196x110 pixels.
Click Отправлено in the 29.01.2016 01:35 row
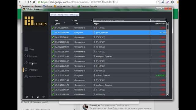(80, 94)
